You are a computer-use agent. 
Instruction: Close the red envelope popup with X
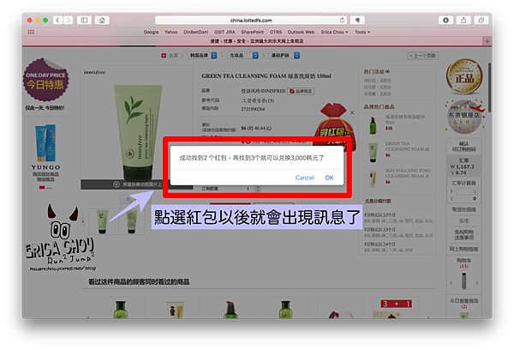352,112
